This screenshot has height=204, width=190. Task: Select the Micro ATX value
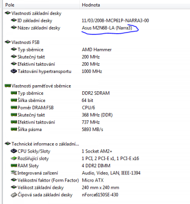[x=92, y=180]
